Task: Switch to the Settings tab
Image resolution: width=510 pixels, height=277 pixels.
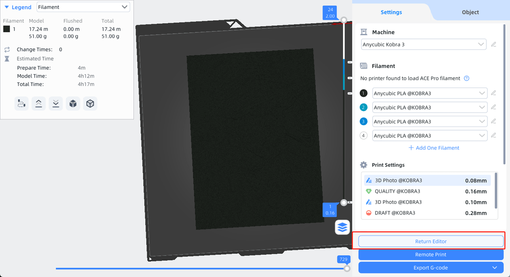Action: pyautogui.click(x=391, y=12)
